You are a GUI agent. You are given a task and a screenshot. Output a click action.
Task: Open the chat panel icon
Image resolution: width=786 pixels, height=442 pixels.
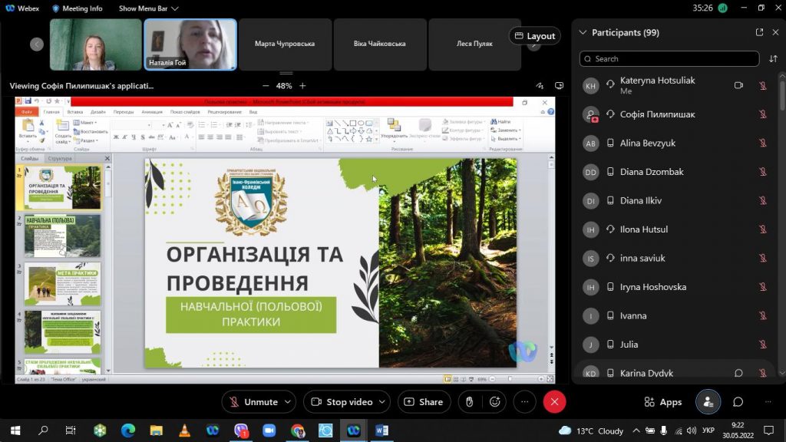738,401
